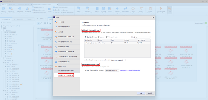Switch to the Główne ribbon tab
Screen dimensions: 208x100
pyautogui.click(x=4, y=5)
